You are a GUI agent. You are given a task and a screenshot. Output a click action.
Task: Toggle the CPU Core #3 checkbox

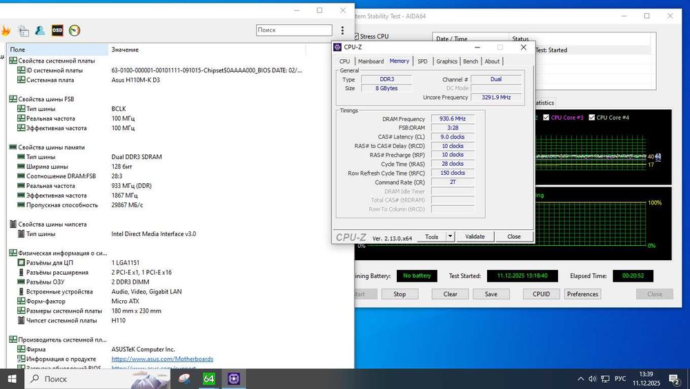546,117
